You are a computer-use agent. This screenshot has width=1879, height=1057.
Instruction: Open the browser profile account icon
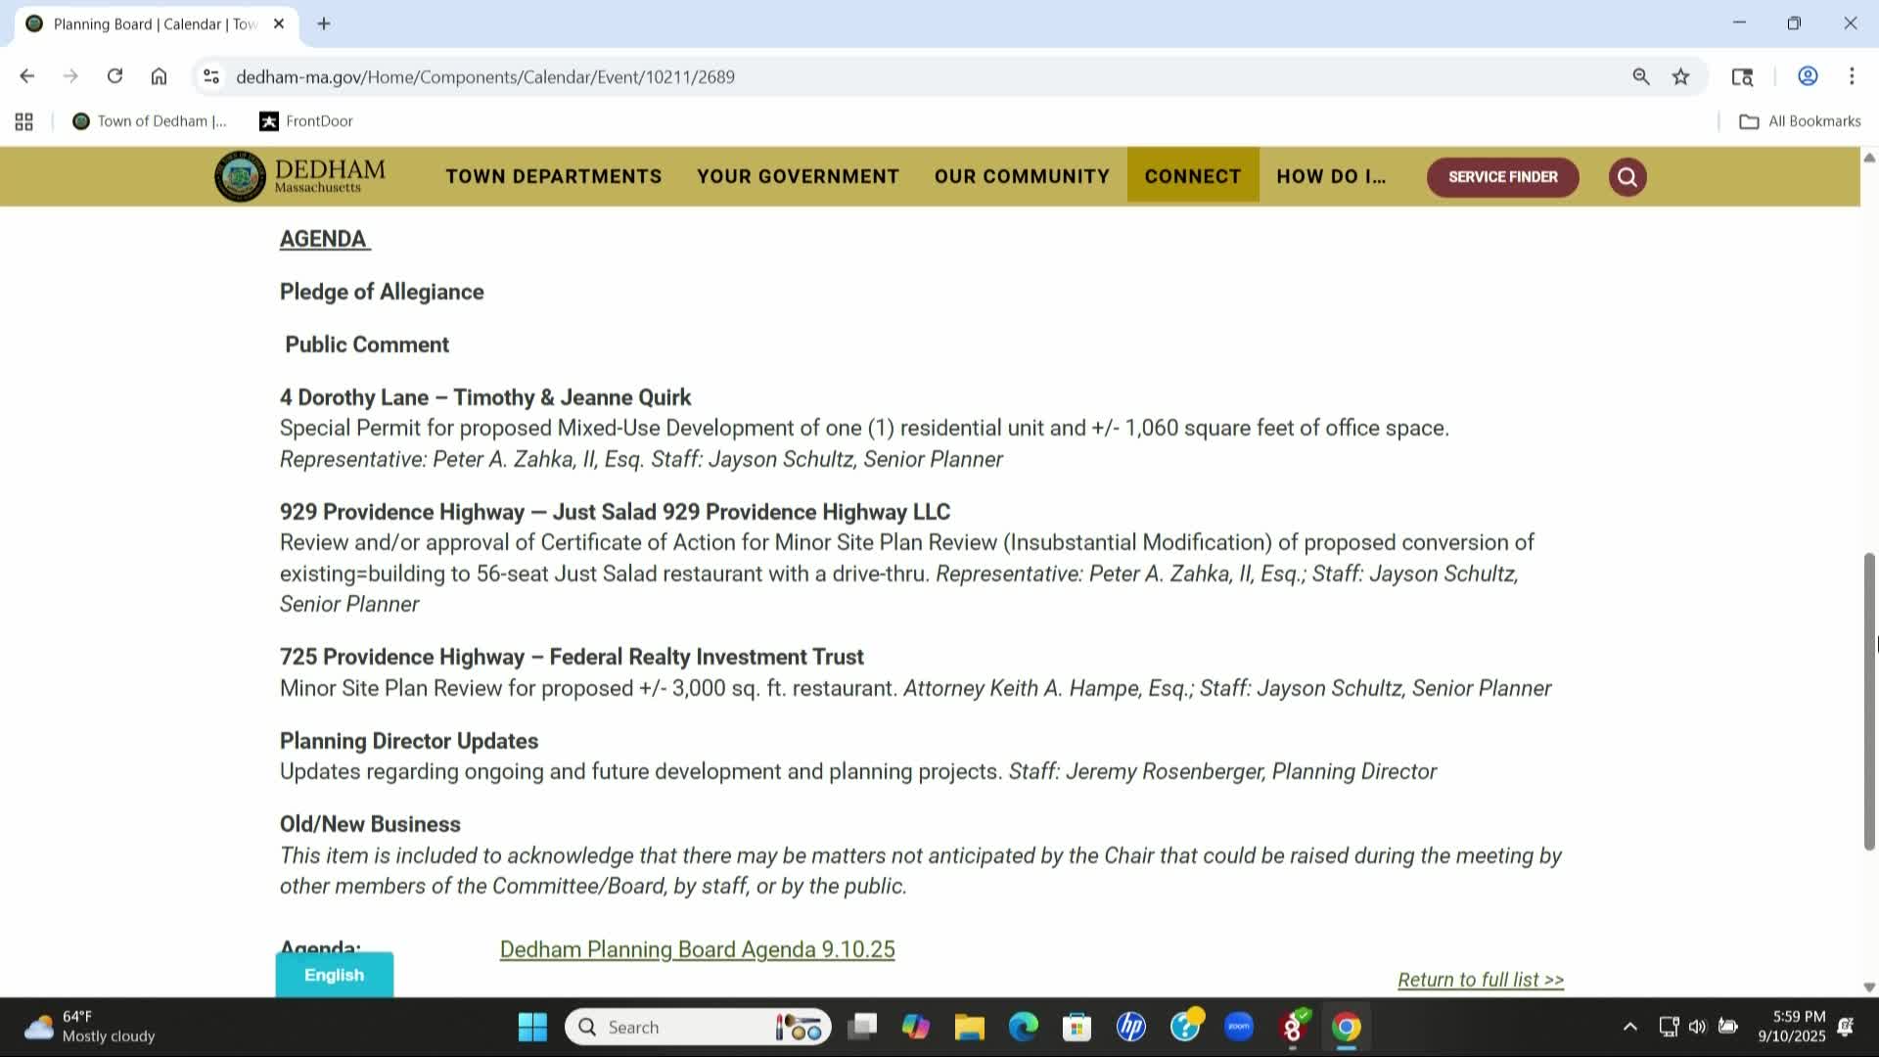(x=1808, y=76)
